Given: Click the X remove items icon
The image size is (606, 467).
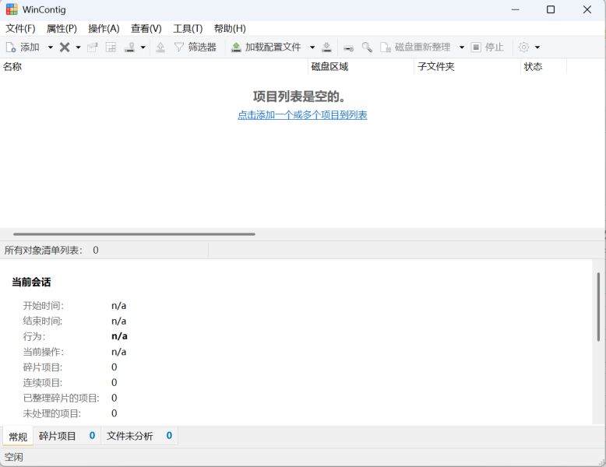Looking at the screenshot, I should click(65, 47).
